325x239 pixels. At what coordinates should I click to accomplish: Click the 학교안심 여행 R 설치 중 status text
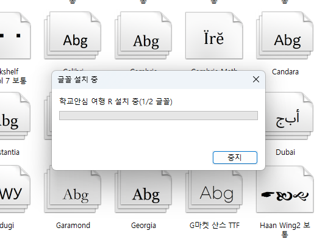tap(116, 102)
